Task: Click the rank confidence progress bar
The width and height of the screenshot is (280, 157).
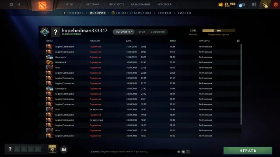Action: 219,31
